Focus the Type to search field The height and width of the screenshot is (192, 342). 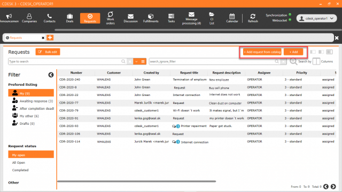coord(65,62)
